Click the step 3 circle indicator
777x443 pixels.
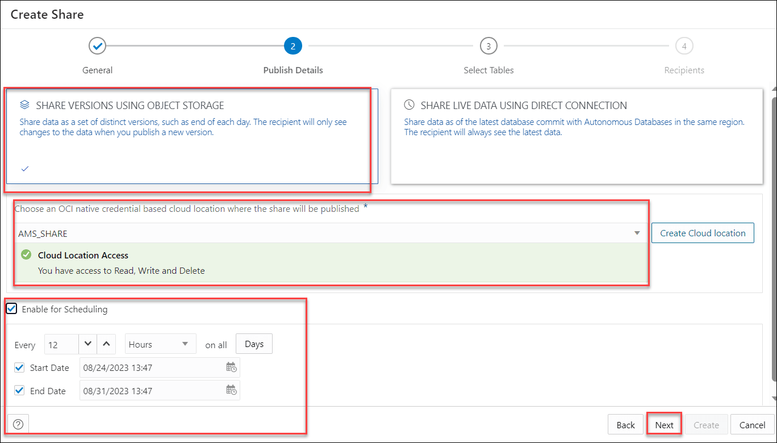488,46
